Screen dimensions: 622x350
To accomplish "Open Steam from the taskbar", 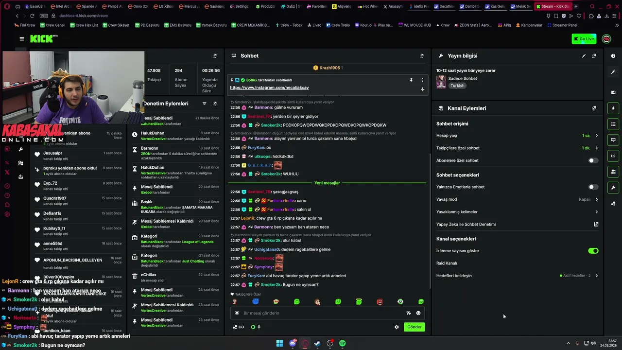I will tap(317, 343).
